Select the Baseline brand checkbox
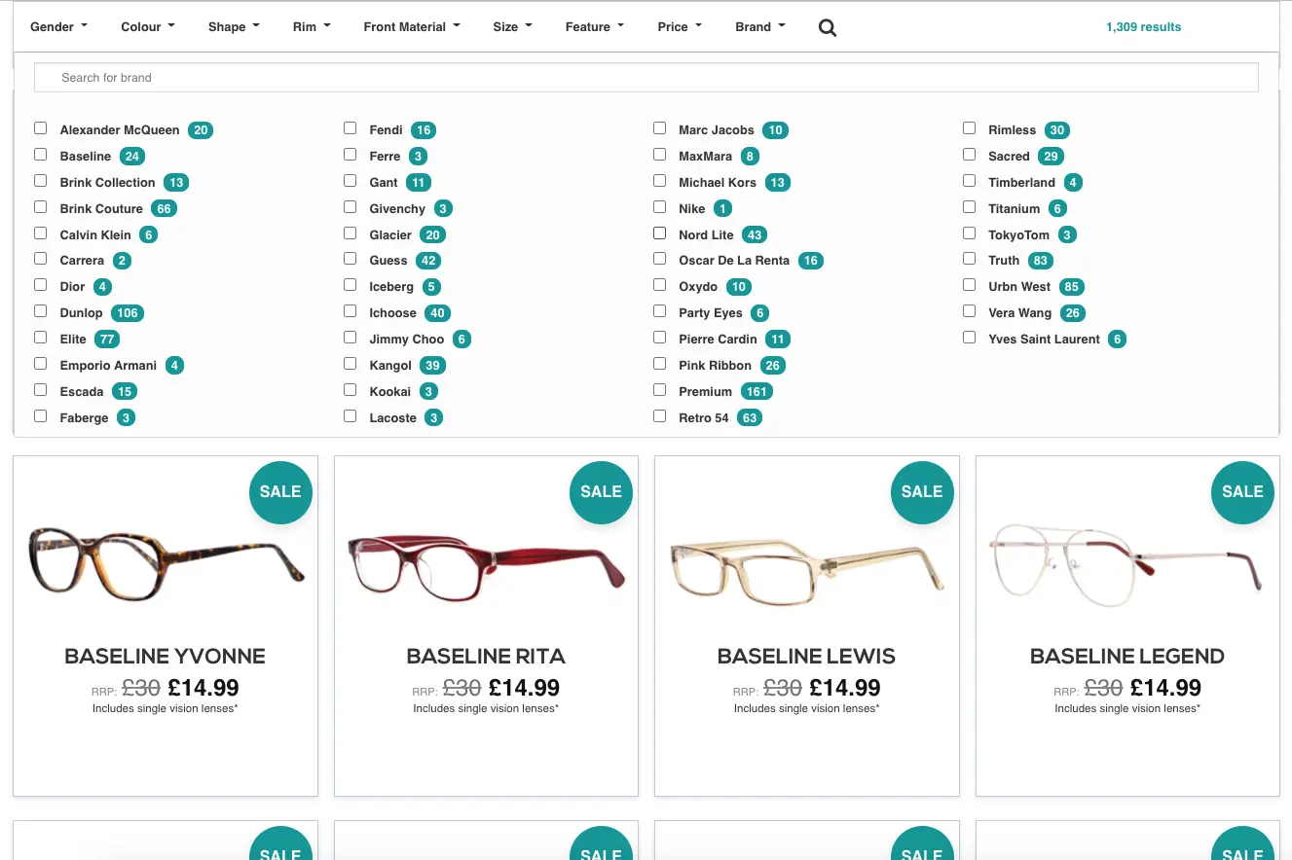Image resolution: width=1292 pixels, height=860 pixels. click(x=41, y=155)
